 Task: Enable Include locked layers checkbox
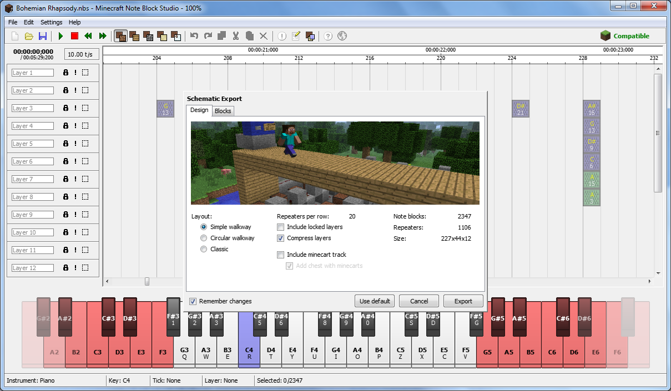click(x=281, y=227)
